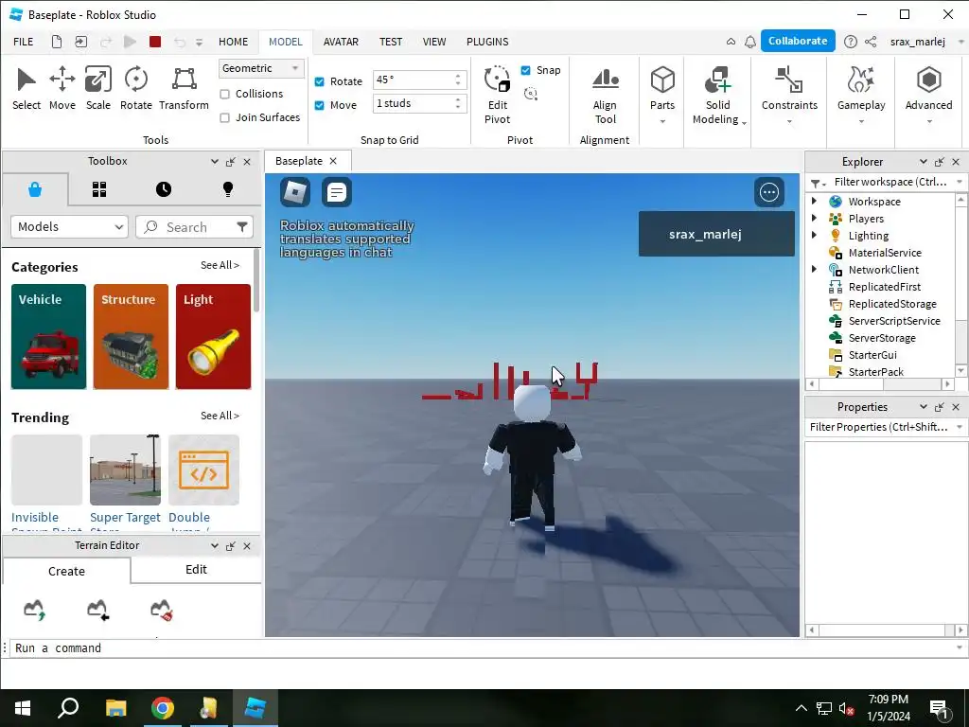
Task: Select the Toolbox Marketplace bag tab
Action: tap(35, 189)
